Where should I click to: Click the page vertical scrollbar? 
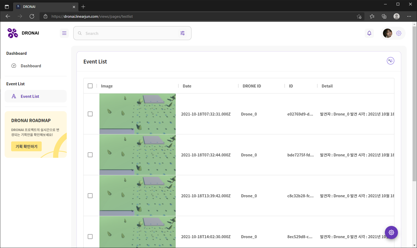coord(415,104)
